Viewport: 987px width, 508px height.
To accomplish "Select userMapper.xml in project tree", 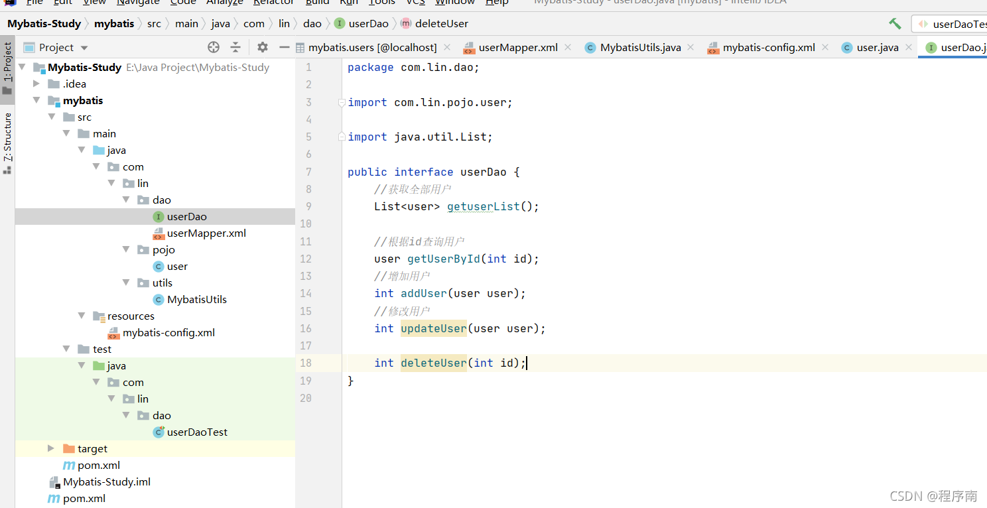I will (x=199, y=233).
